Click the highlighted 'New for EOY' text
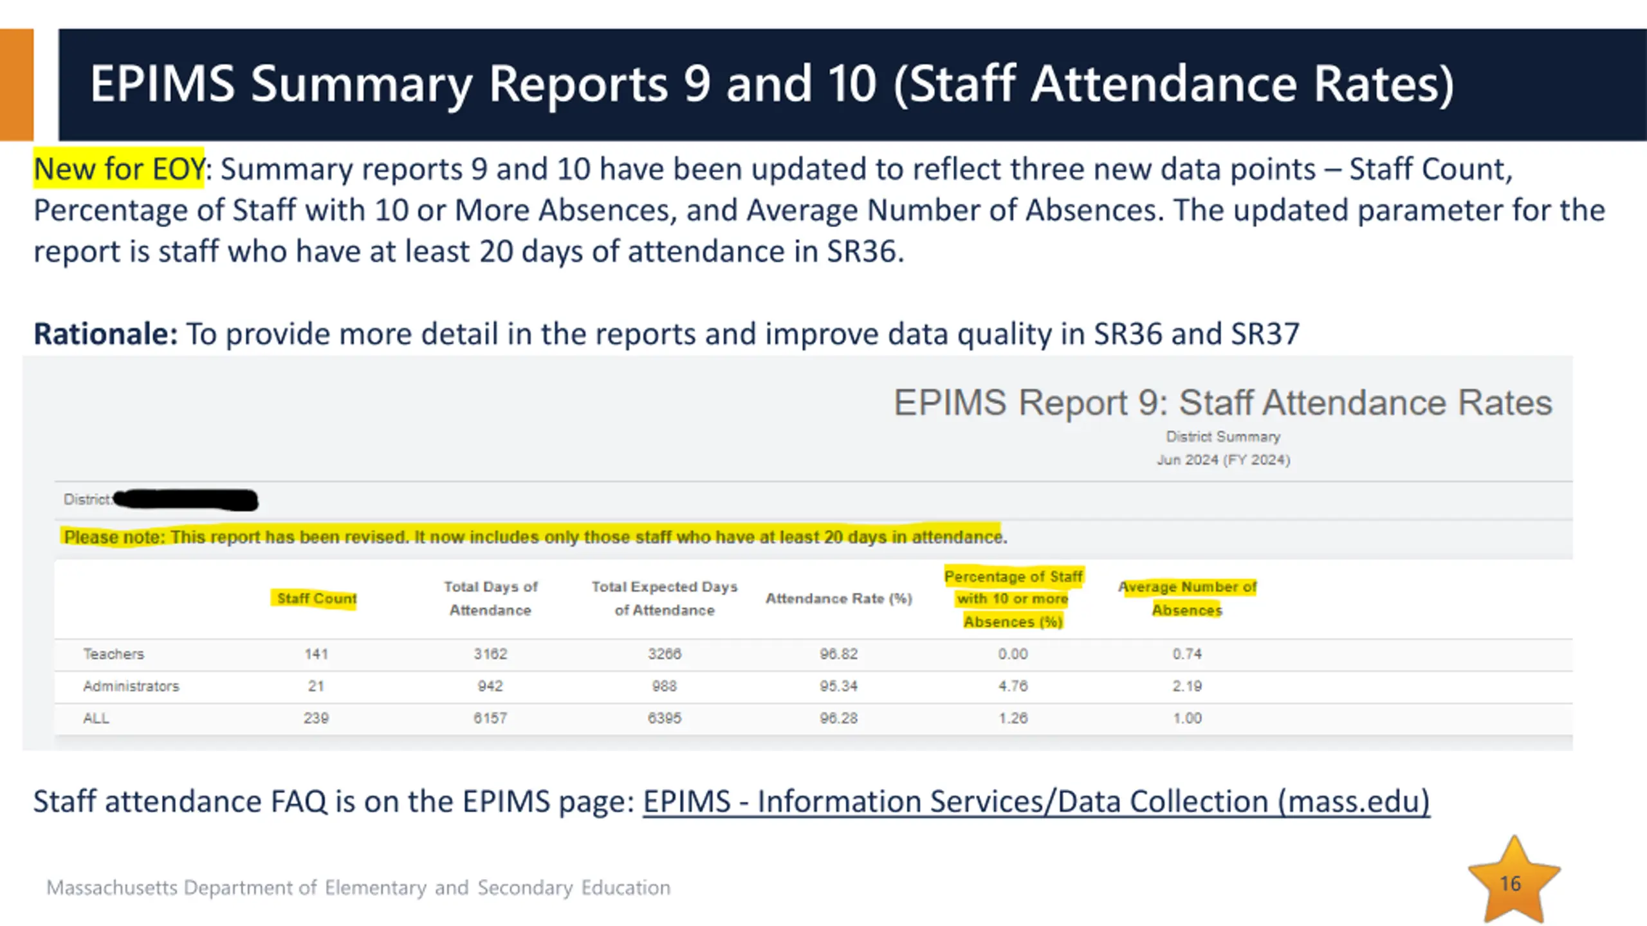 coord(119,169)
